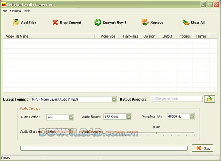Click the Remove text label
221x161 pixels.
point(157,23)
